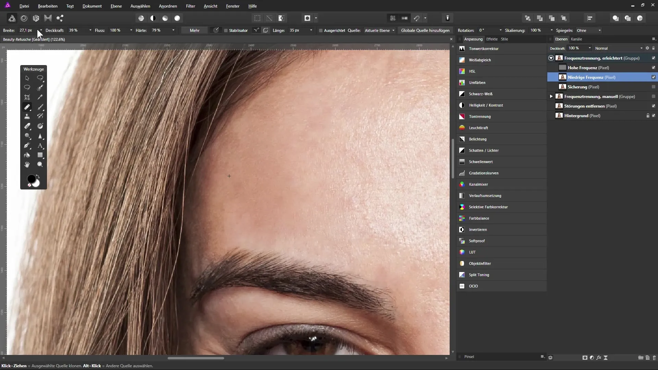The width and height of the screenshot is (658, 370).
Task: Click the Invert Pixel Selection icon
Action: coord(281,18)
